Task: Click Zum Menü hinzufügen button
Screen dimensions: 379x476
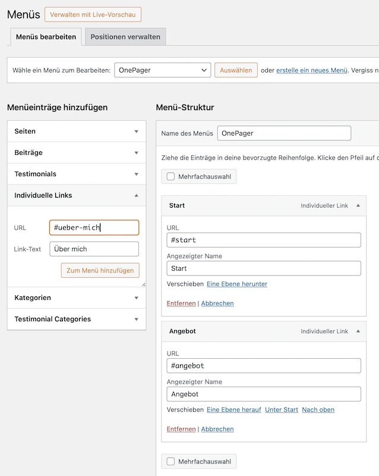Action: [100, 271]
